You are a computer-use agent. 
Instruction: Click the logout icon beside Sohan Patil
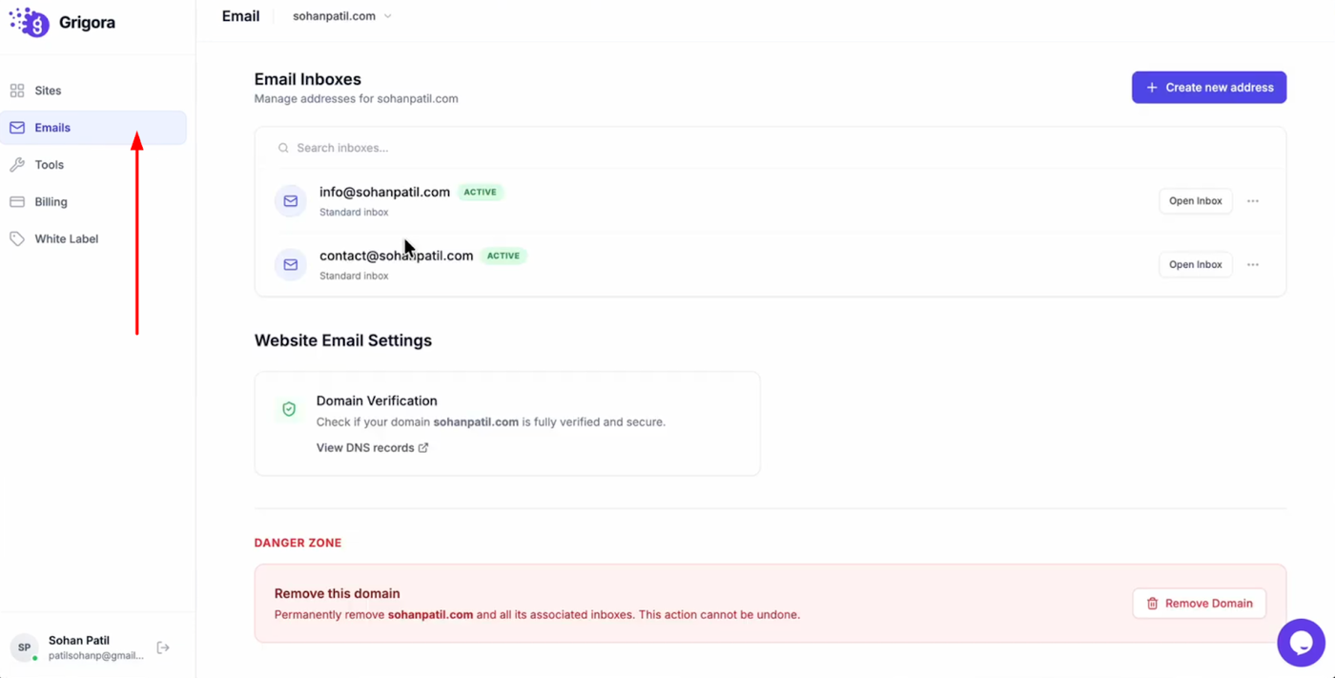pos(163,647)
